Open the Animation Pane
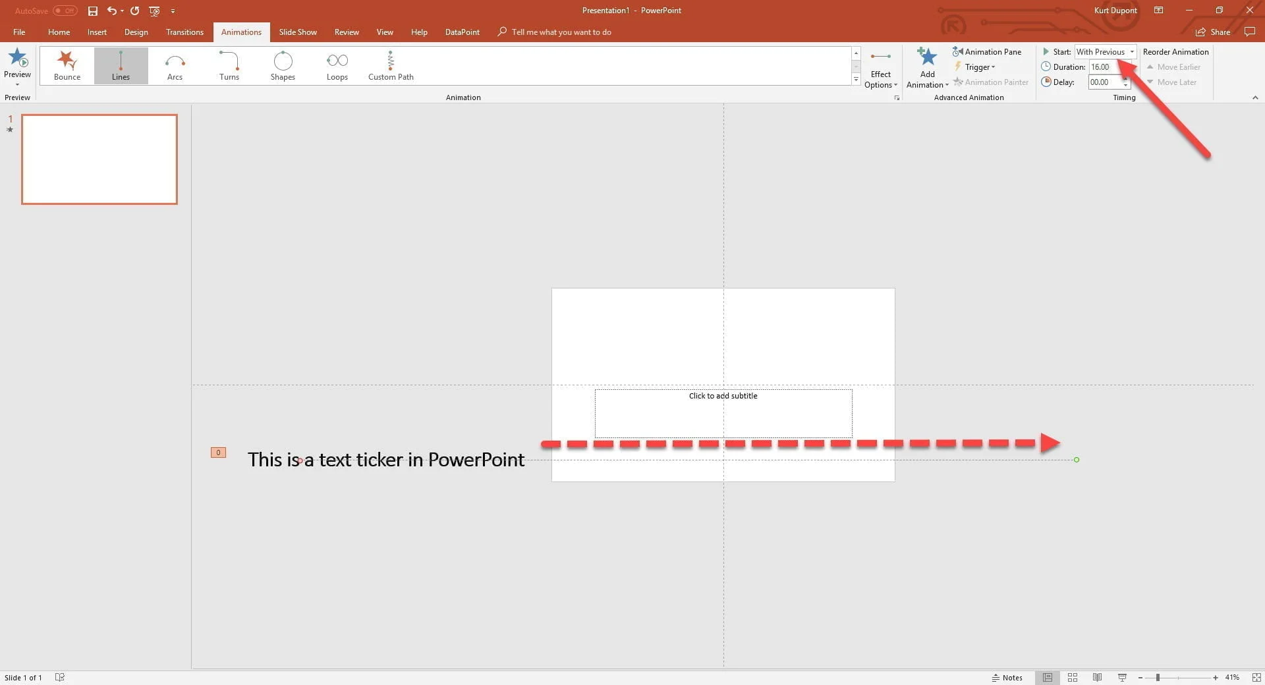The width and height of the screenshot is (1265, 685). coord(987,51)
